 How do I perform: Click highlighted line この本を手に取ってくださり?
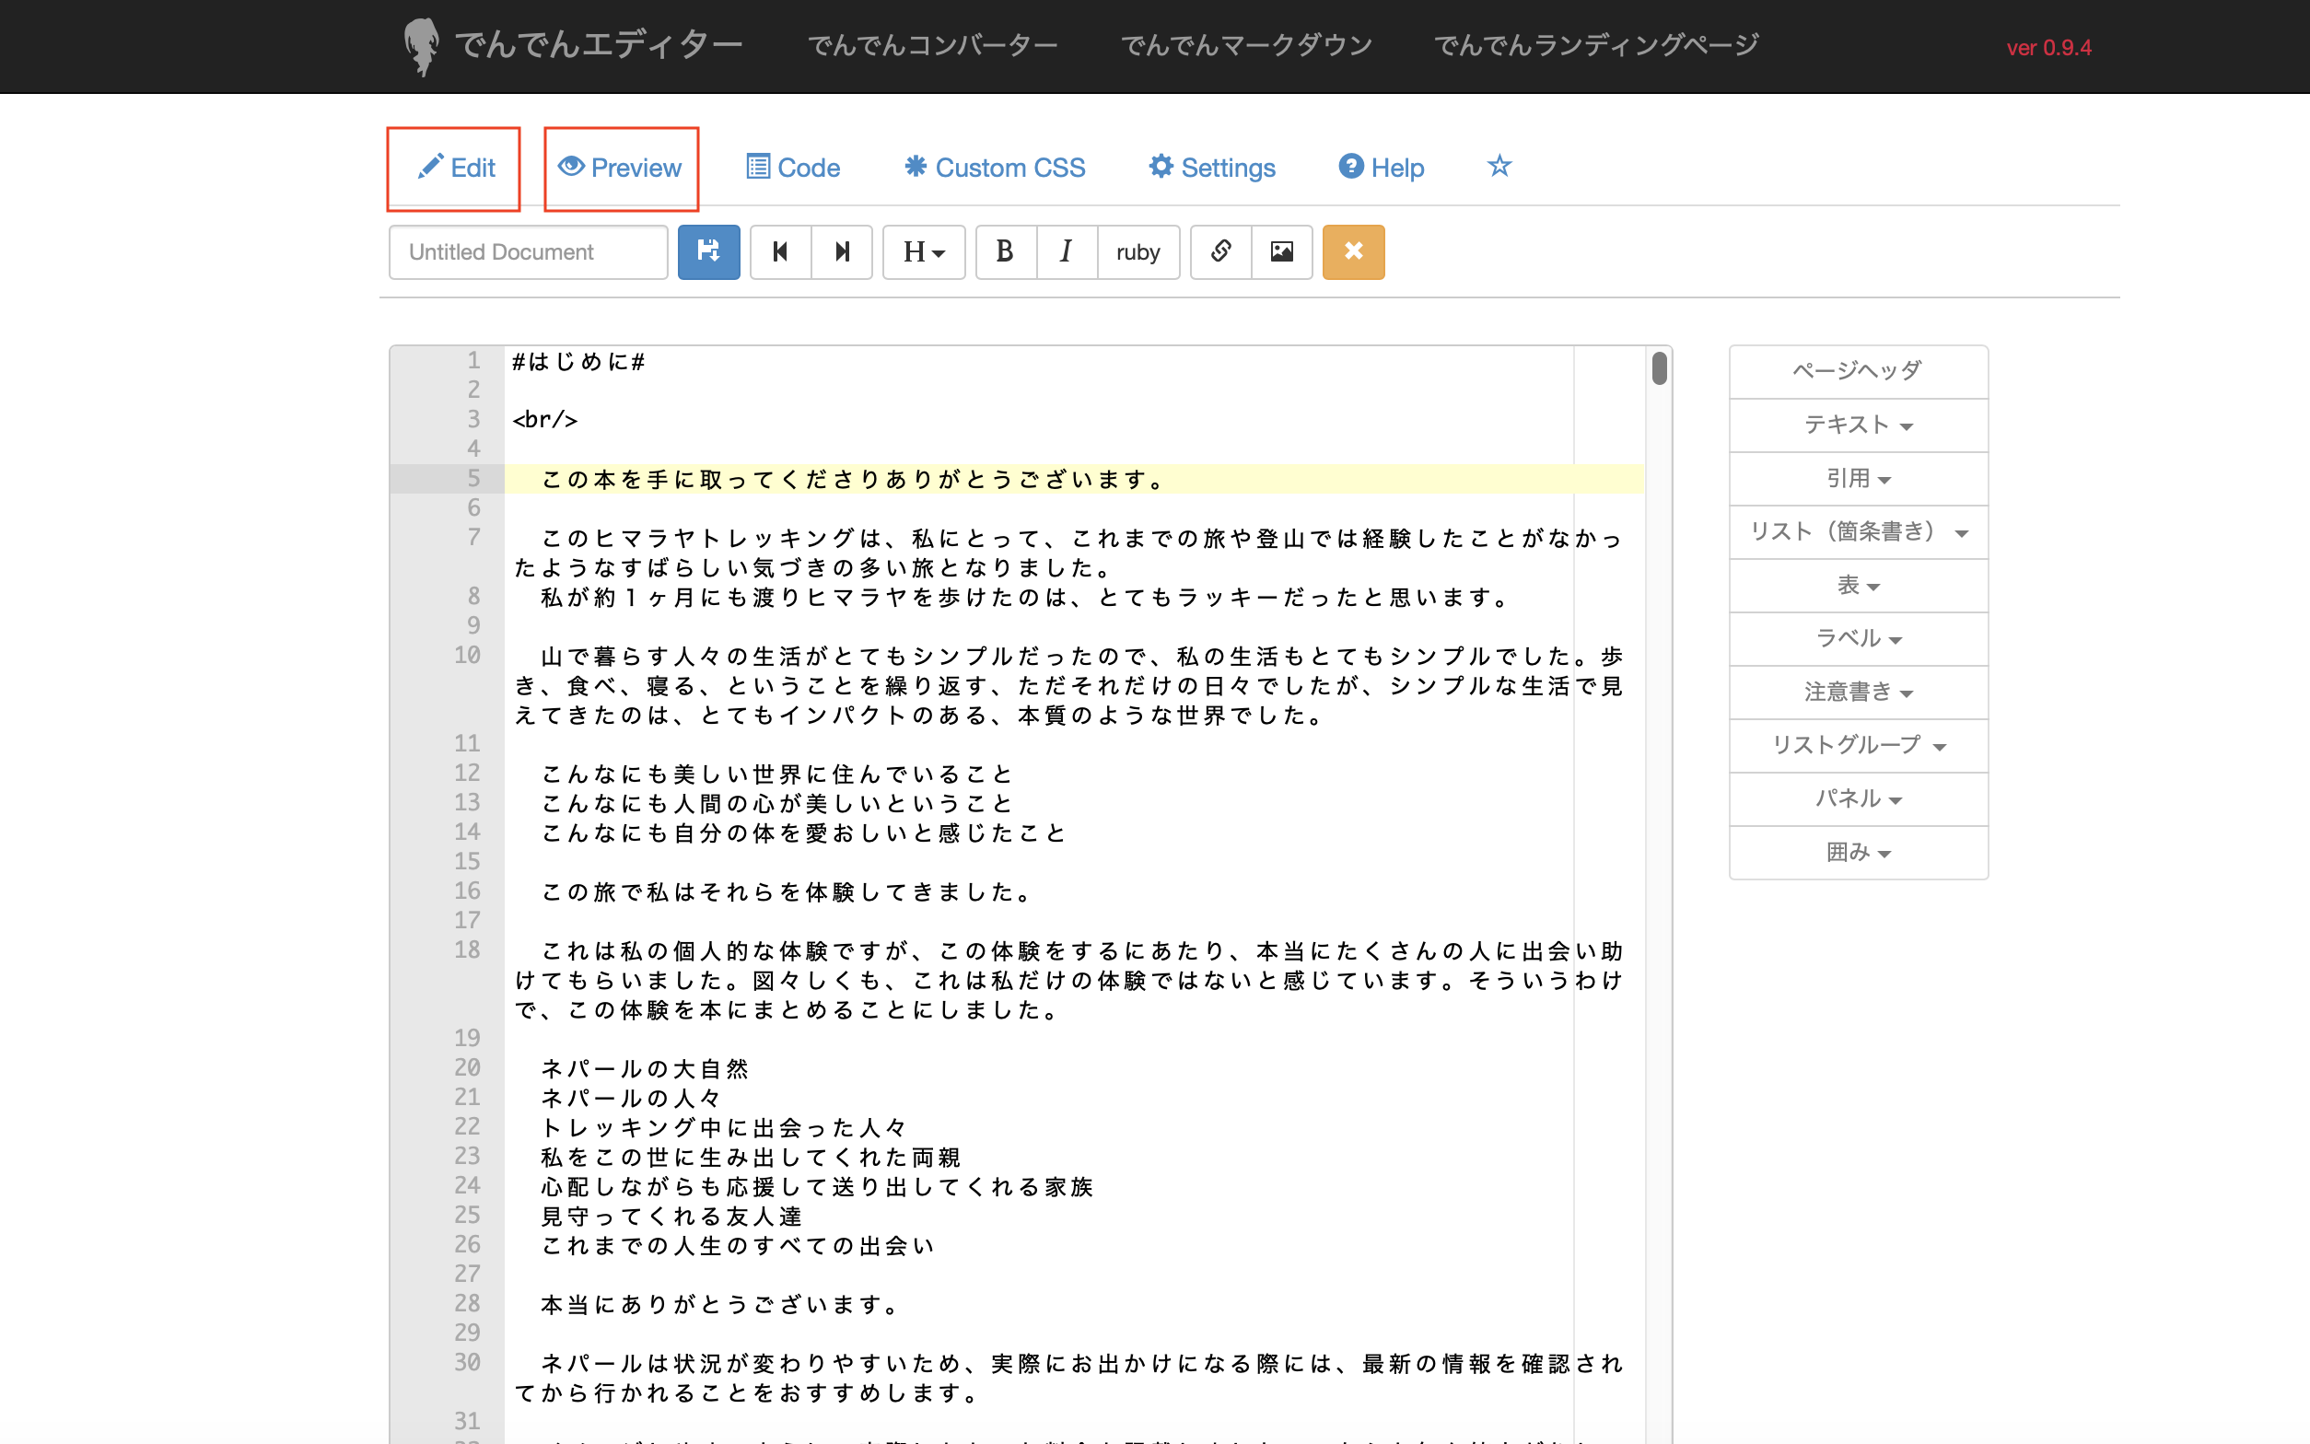[x=853, y=480]
